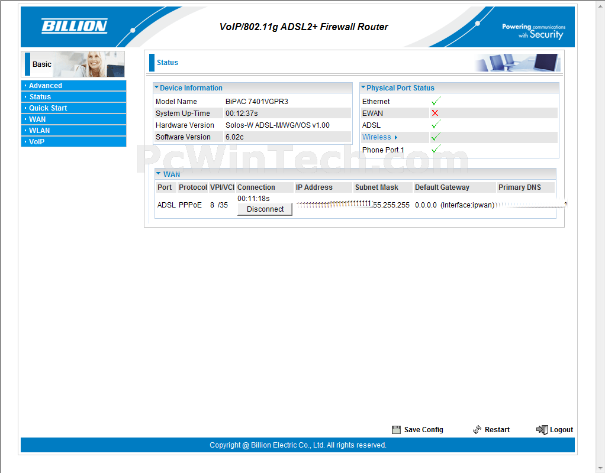Click the copyright Billion Electric footer text

coord(298,445)
